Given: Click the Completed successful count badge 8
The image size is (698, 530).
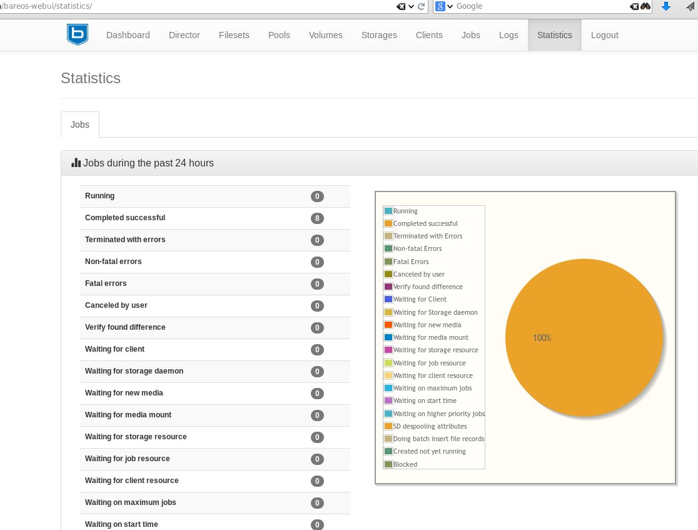Looking at the screenshot, I should (x=317, y=218).
